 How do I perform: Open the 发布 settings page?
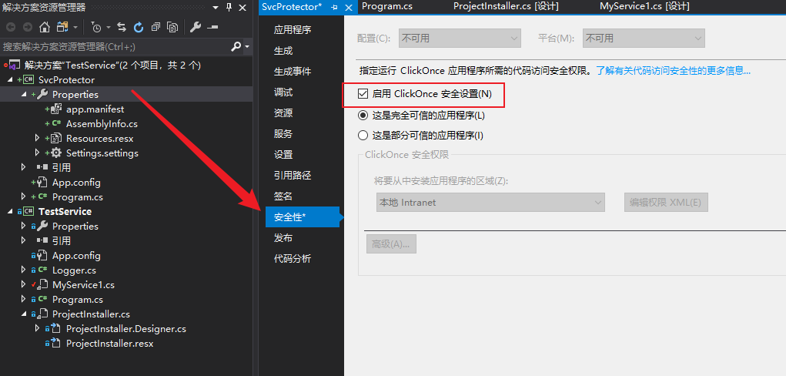283,238
